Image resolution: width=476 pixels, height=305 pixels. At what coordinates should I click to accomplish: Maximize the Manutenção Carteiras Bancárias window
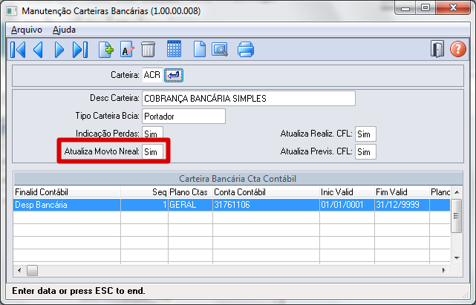426,8
